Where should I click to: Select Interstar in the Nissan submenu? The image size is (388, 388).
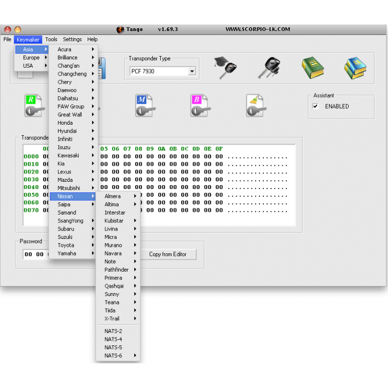click(118, 213)
